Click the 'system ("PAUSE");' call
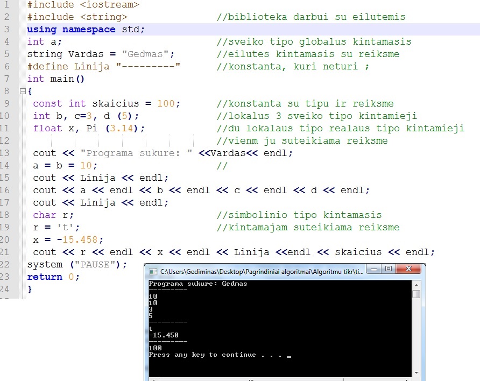 point(77,264)
